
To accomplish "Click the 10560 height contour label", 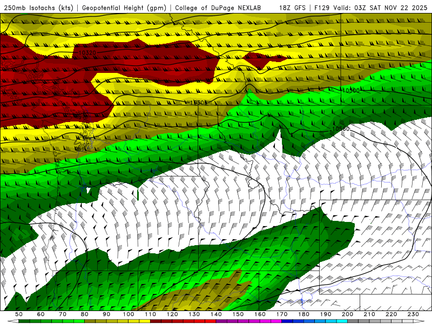I will [341, 129].
